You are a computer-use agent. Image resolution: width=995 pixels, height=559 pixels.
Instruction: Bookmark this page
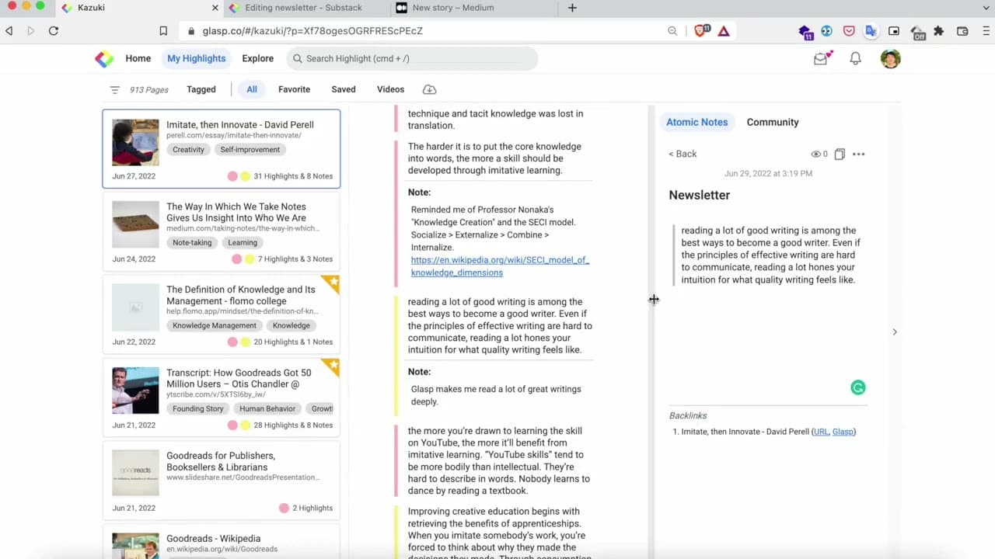pyautogui.click(x=163, y=31)
